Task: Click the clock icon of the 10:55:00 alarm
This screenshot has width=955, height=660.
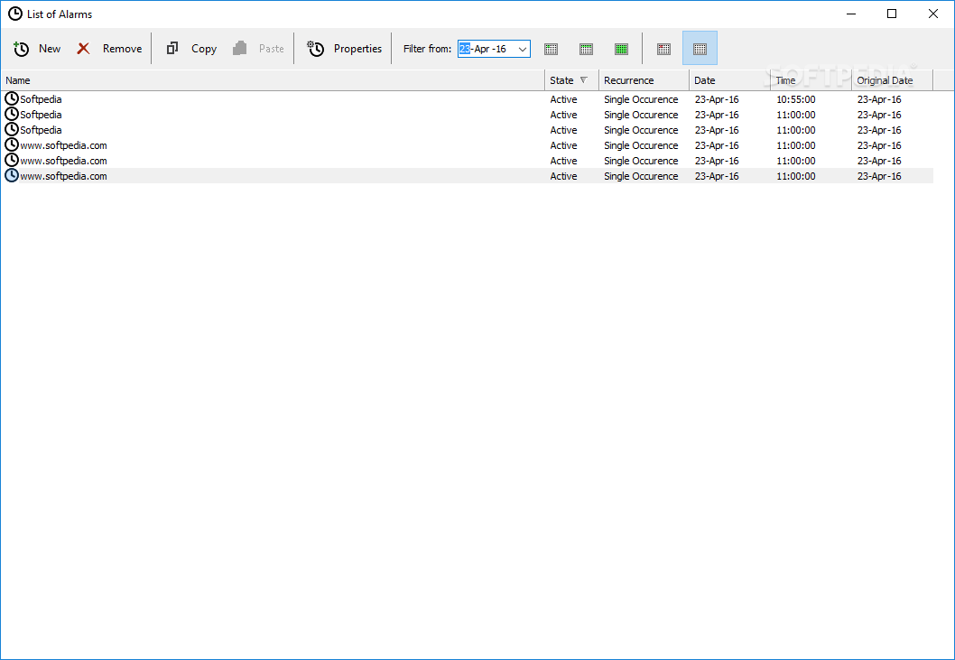Action: (x=12, y=98)
